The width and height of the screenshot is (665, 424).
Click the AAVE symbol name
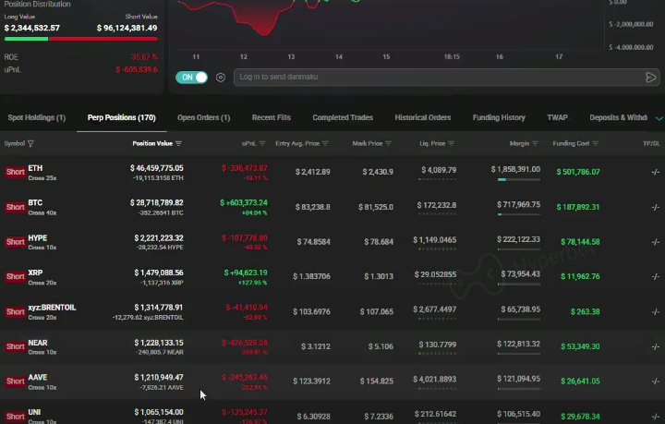[x=38, y=378]
